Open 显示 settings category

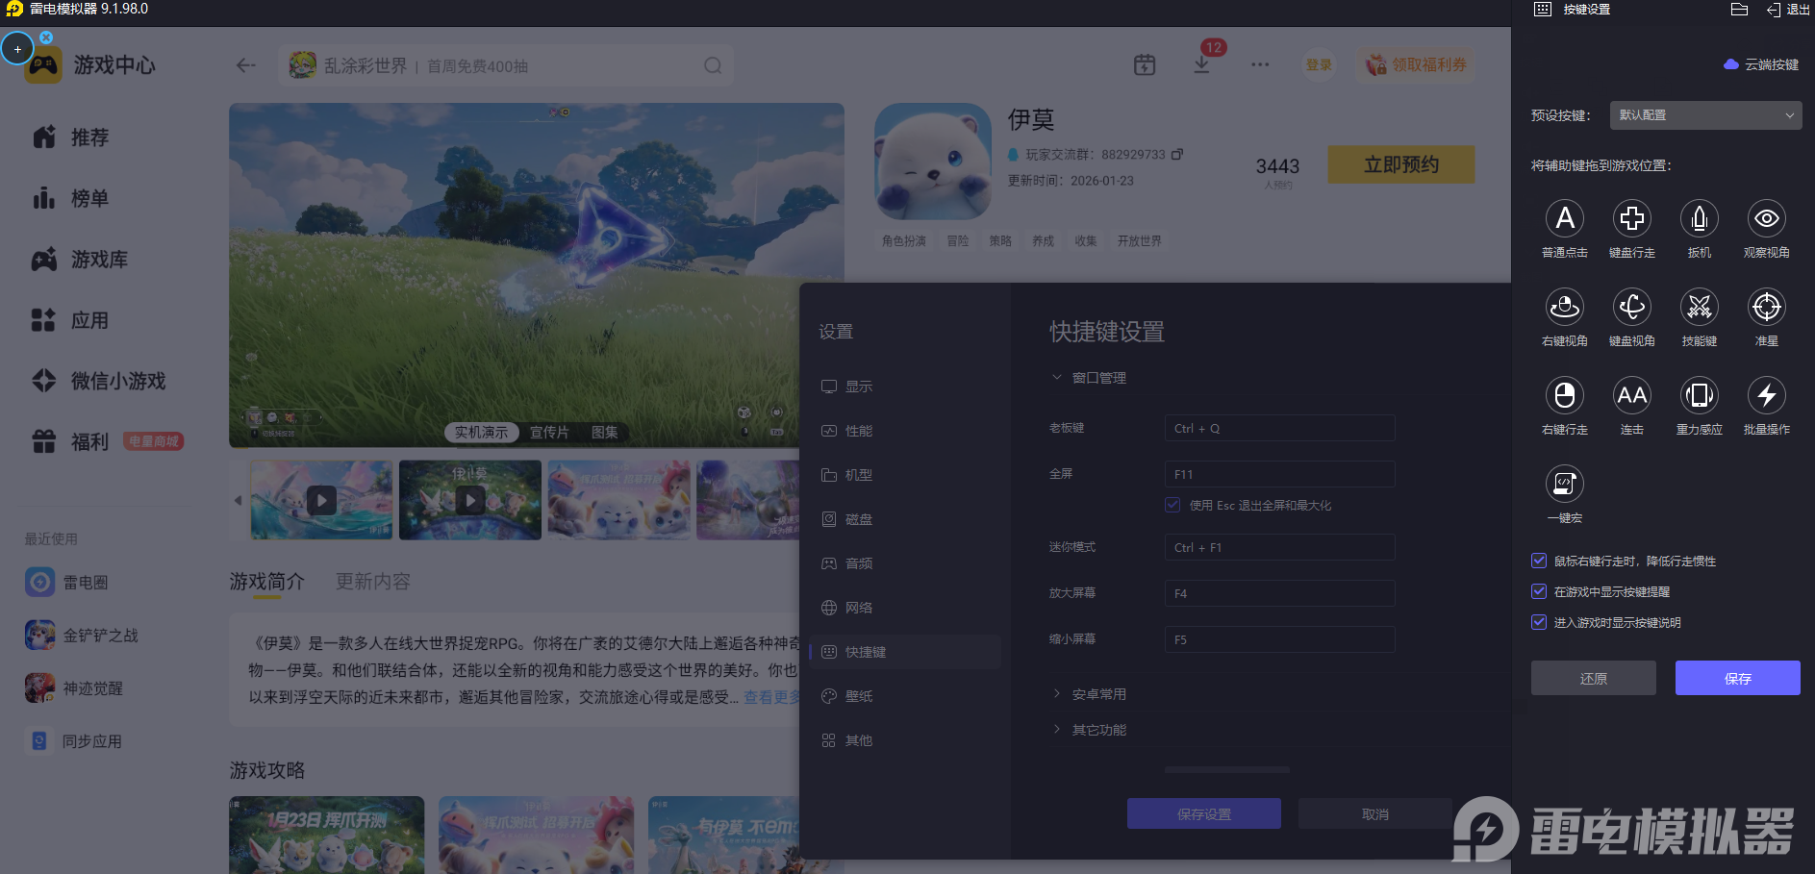[x=905, y=387]
